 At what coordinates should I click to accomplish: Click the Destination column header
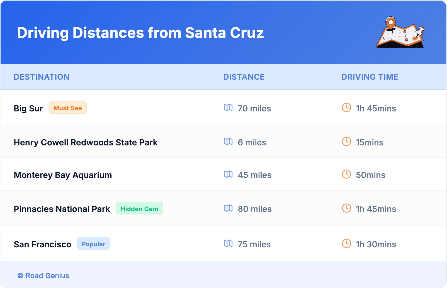(x=42, y=77)
